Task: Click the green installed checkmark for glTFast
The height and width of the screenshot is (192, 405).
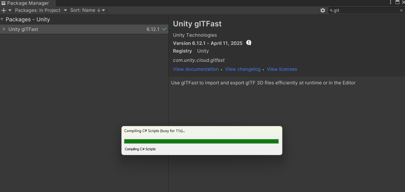Action: tap(164, 29)
